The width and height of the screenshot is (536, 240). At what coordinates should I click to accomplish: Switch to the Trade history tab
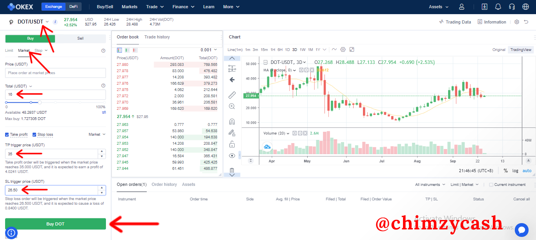pos(157,37)
